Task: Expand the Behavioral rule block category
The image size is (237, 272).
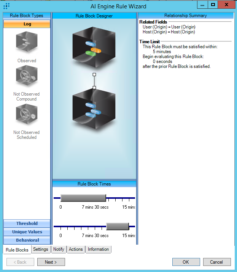Action: [27, 240]
